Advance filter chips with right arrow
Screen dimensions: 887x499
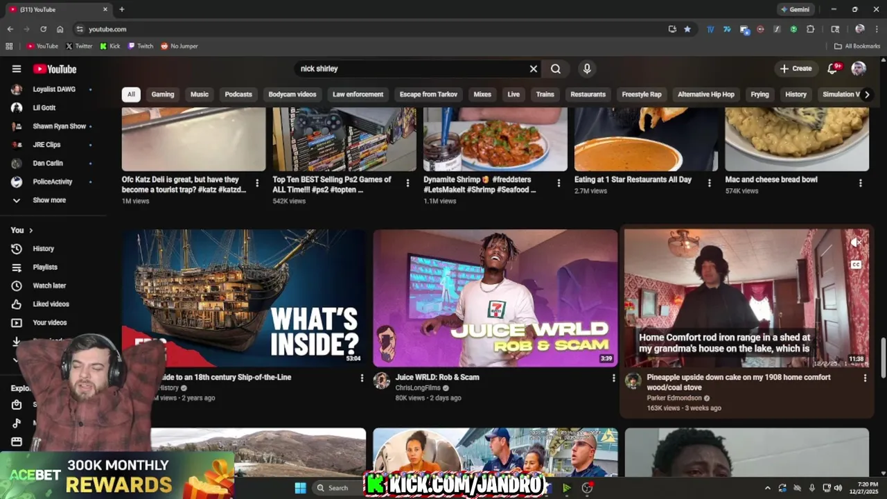click(x=866, y=94)
